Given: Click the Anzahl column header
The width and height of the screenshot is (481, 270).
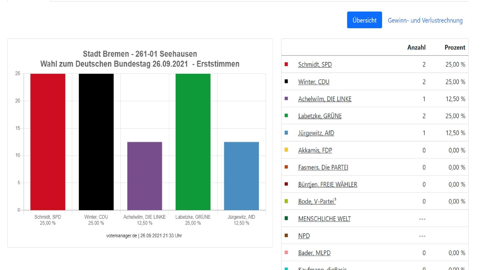Looking at the screenshot, I should pyautogui.click(x=416, y=47).
